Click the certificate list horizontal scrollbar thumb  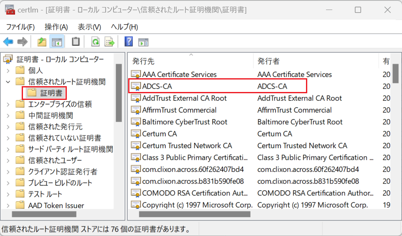tap(195, 214)
